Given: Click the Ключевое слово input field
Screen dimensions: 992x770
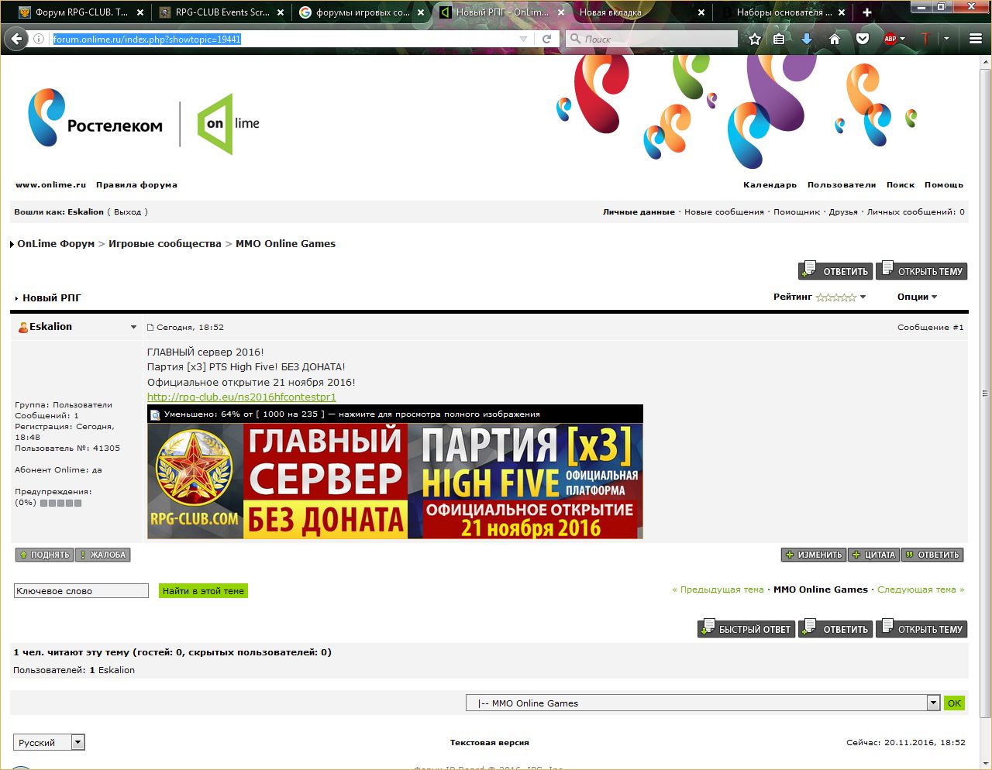Looking at the screenshot, I should 81,591.
